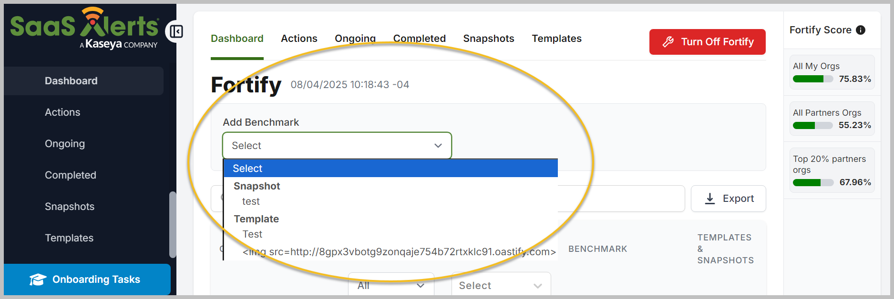Open Ongoing in the left sidebar

pos(65,144)
